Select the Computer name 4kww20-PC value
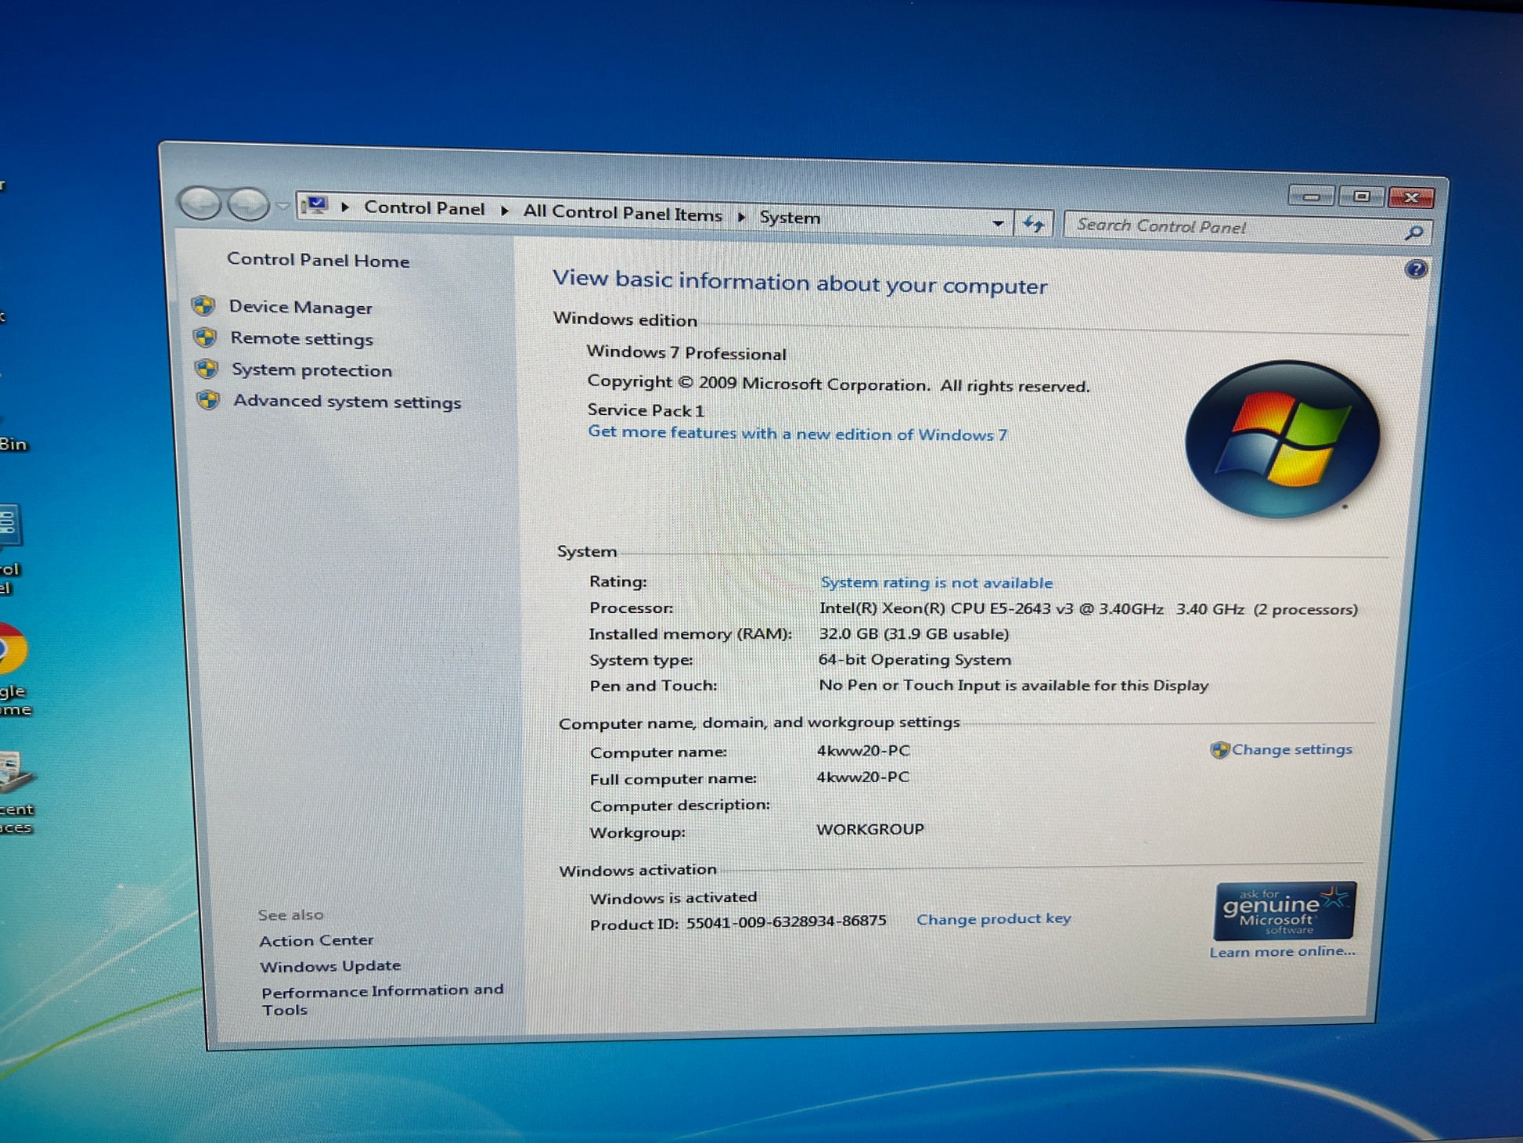 click(x=863, y=751)
